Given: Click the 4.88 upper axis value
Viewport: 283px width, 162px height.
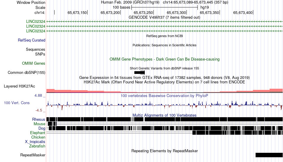Looking at the screenshot, I should (38, 96).
